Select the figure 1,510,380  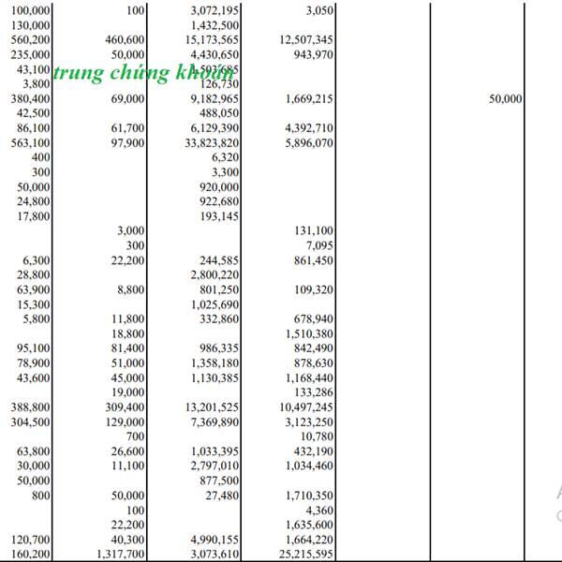point(309,334)
